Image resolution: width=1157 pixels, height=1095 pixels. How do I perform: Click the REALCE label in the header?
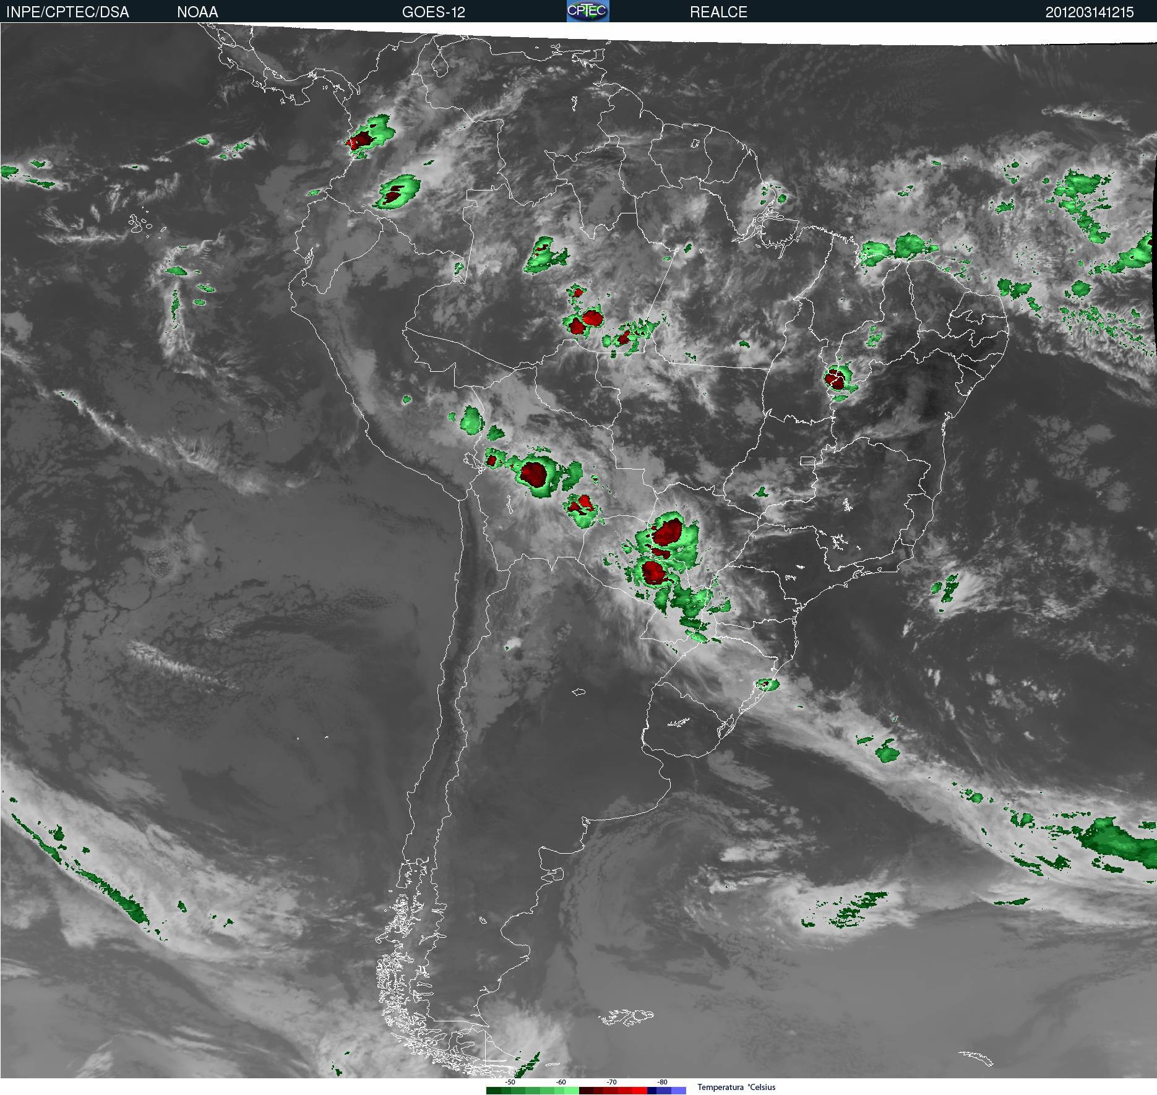pos(718,12)
